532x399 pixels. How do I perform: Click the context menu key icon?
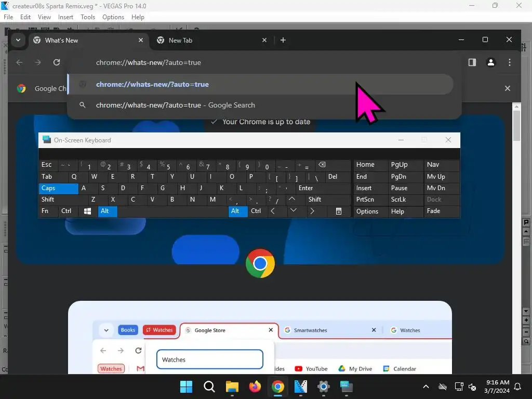(338, 211)
